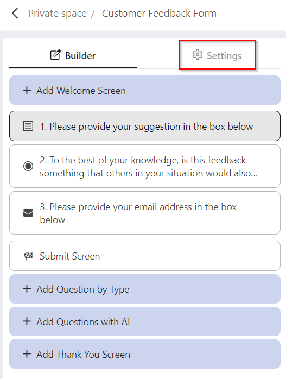Click plus icon beside Add Questions with AI
The width and height of the screenshot is (286, 379).
point(27,321)
